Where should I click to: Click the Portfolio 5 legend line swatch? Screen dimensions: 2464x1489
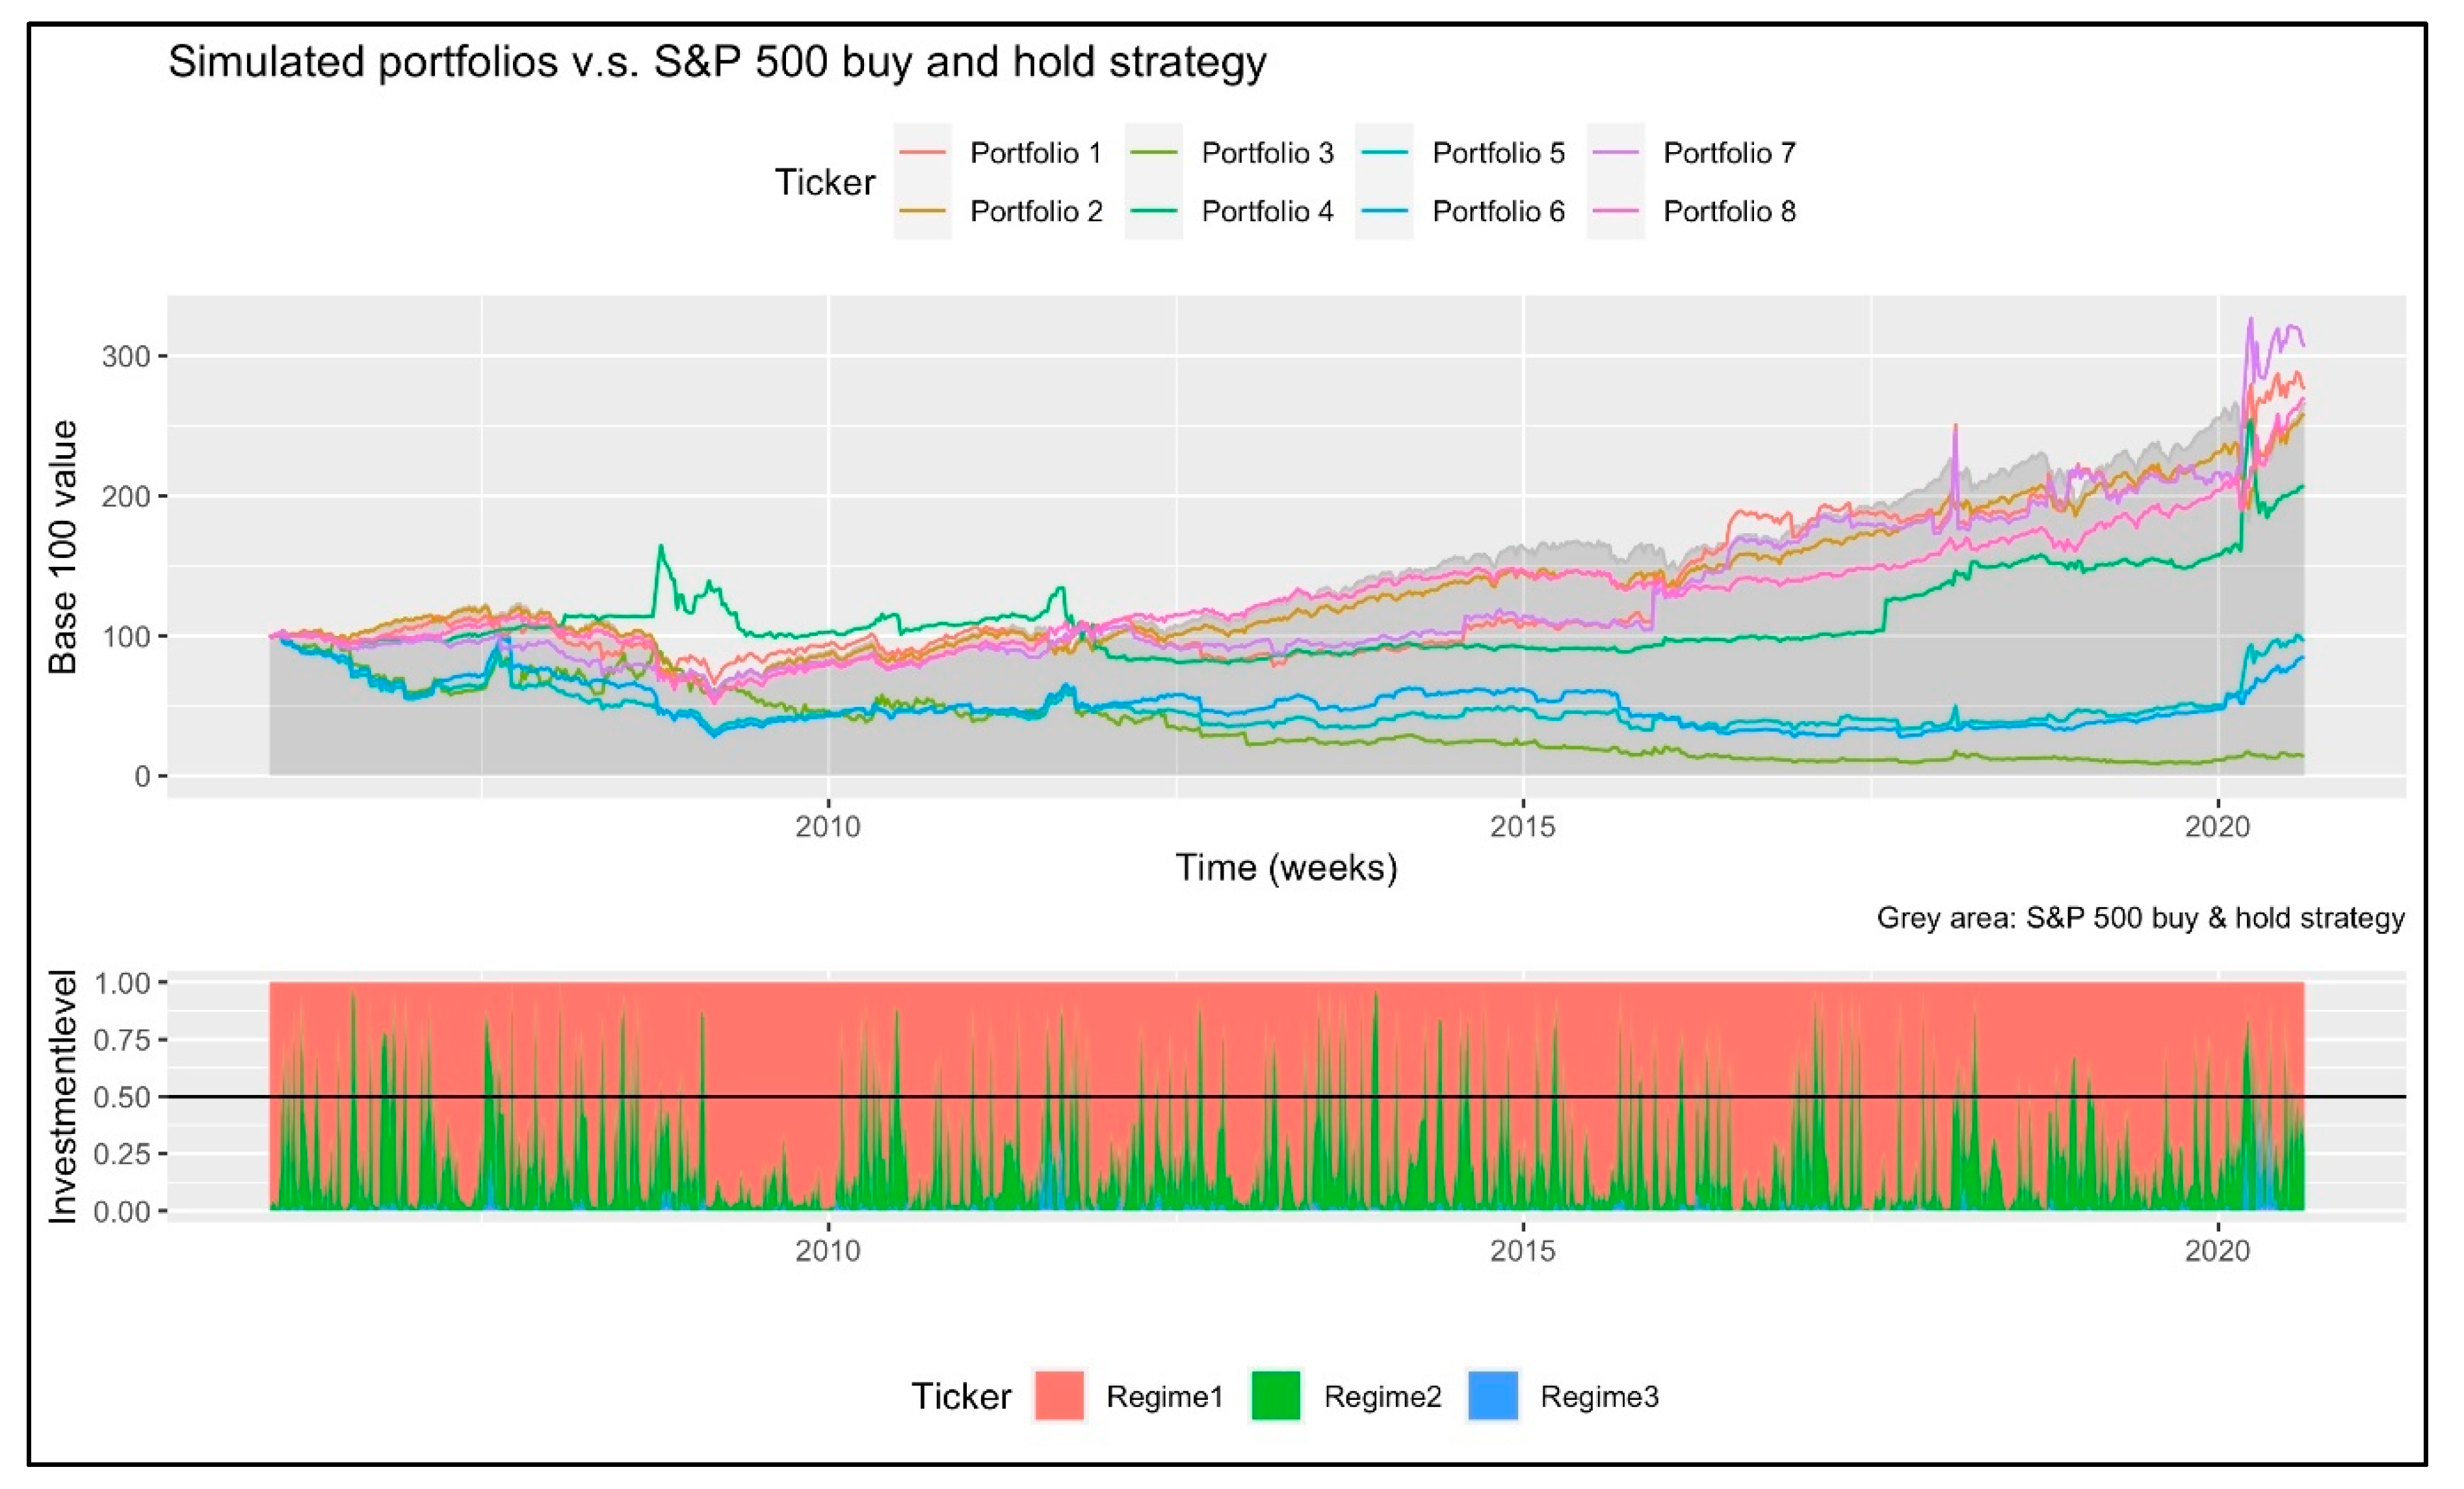pyautogui.click(x=1384, y=153)
